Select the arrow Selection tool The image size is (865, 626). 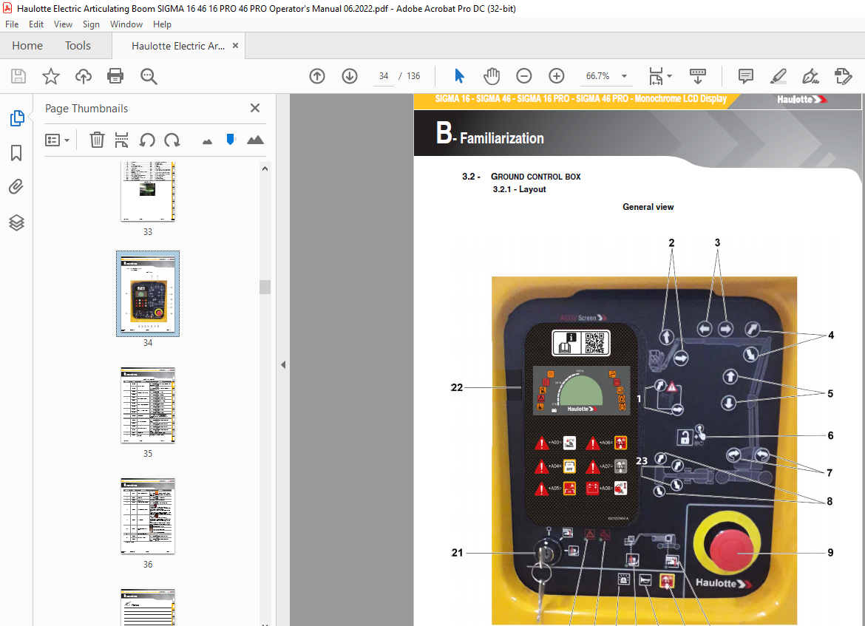click(x=459, y=76)
